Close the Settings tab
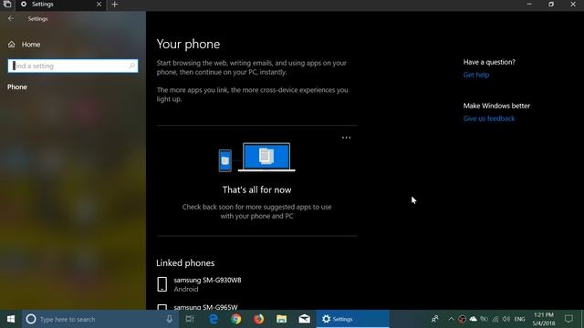 click(99, 5)
